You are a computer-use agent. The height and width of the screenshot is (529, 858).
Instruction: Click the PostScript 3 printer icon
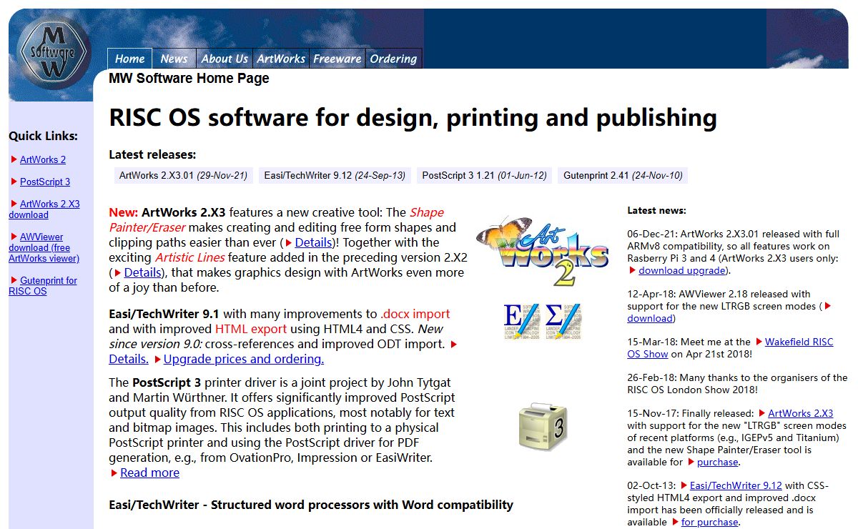[543, 427]
